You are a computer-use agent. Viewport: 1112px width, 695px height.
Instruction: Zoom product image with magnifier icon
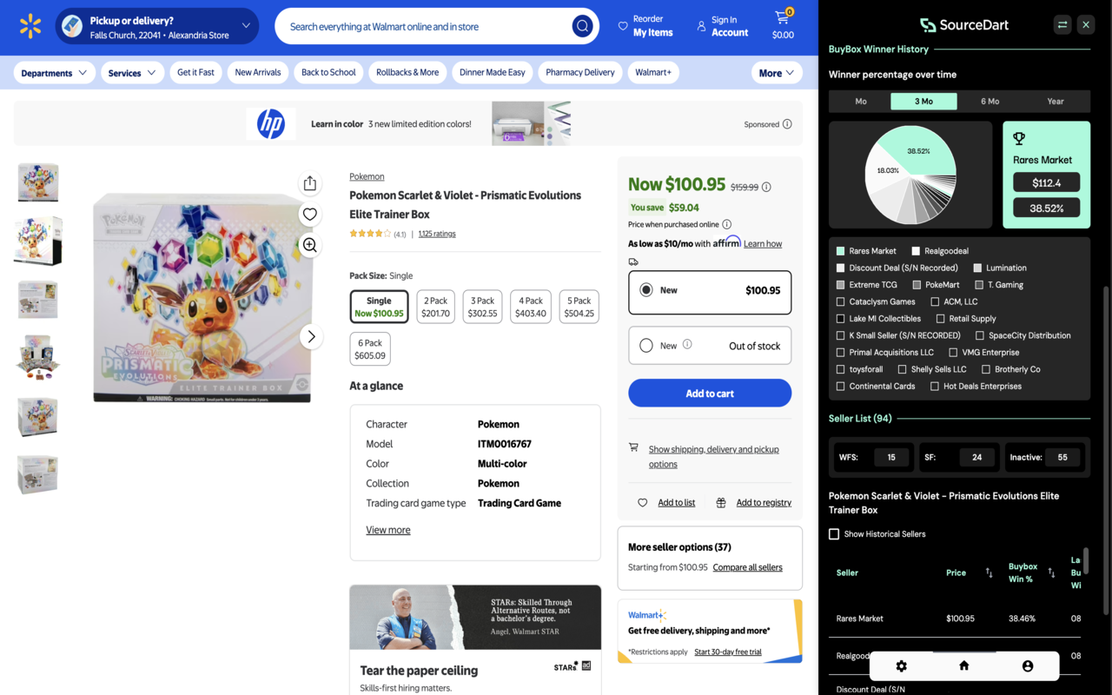tap(310, 245)
